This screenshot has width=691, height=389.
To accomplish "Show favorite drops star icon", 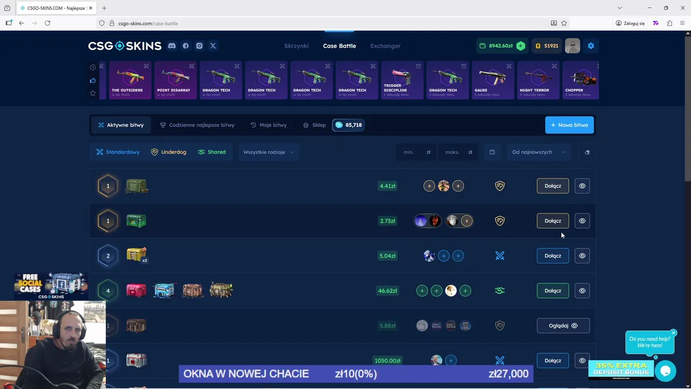I will [x=93, y=93].
